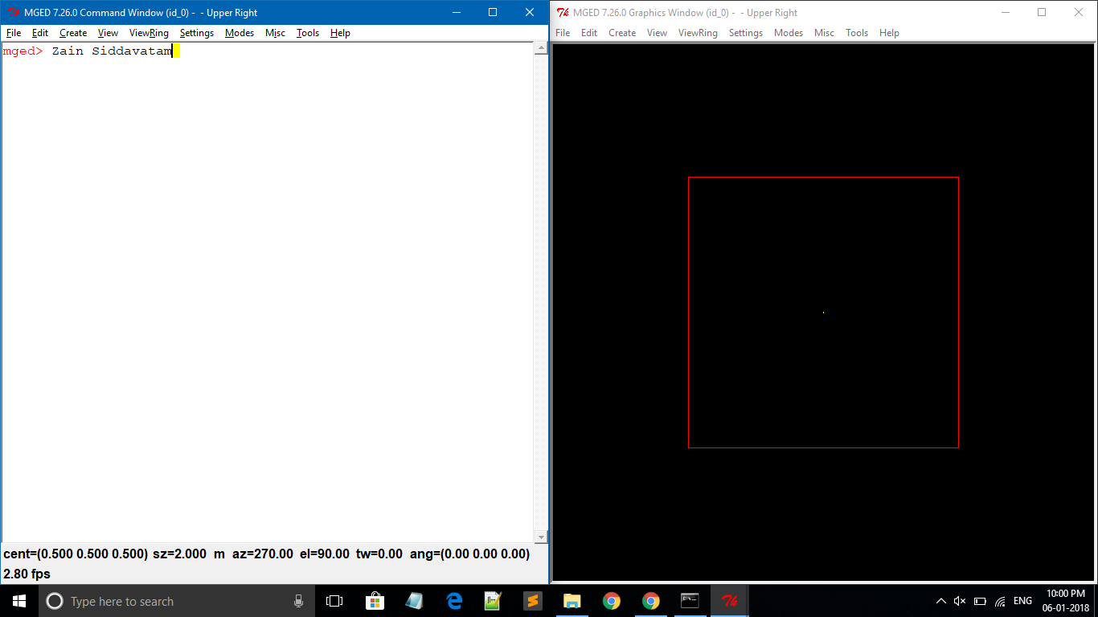Open the taskbar clock showing 10:00 PM

1065,601
